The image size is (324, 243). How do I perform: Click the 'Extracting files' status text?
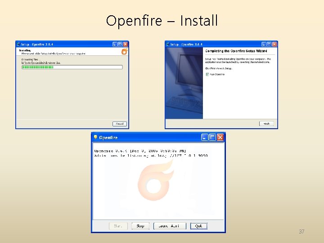point(30,59)
